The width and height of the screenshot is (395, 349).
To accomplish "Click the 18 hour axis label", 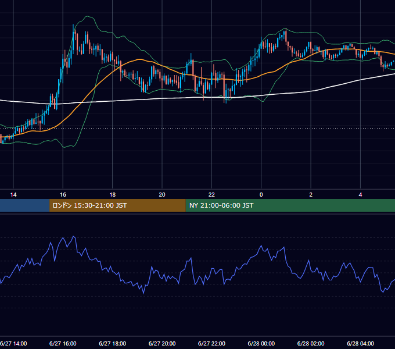I will tap(113, 195).
